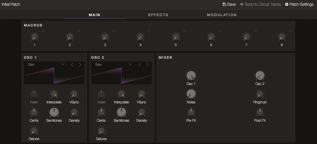Click the Macro 5 knob
317x144 pixels.
point(176,37)
